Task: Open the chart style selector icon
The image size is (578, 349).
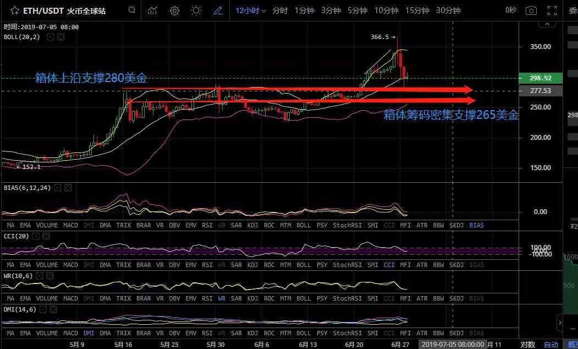Action: coord(151,10)
